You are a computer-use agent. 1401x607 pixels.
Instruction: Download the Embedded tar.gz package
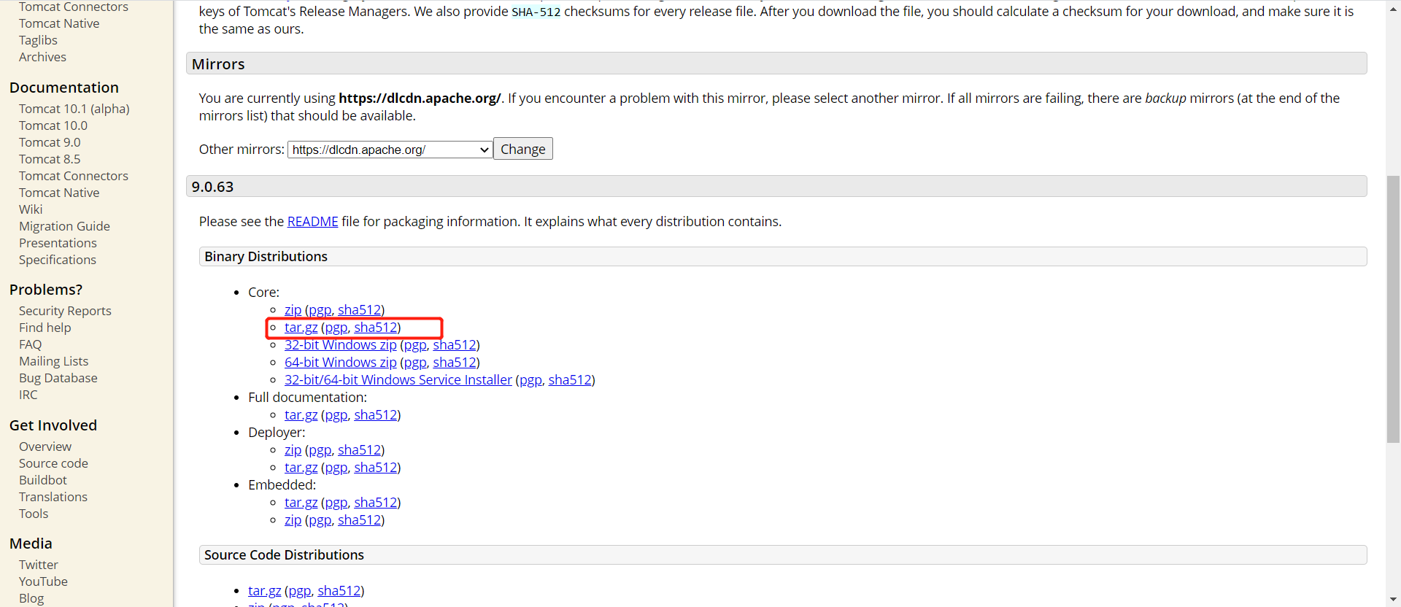pos(301,503)
